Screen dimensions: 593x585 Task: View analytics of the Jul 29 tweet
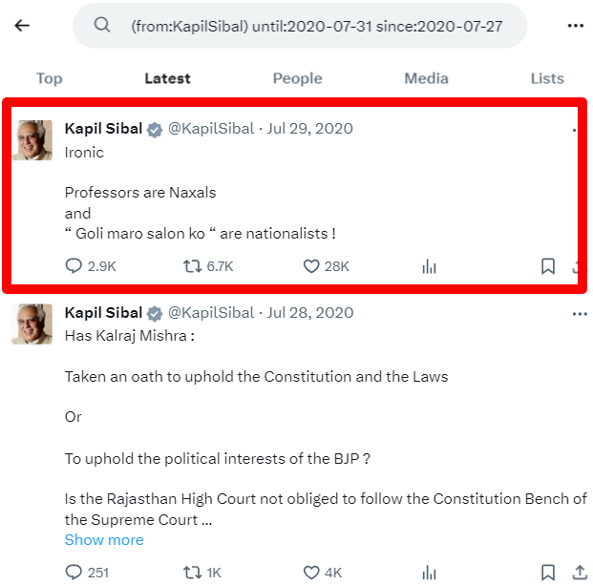429,266
